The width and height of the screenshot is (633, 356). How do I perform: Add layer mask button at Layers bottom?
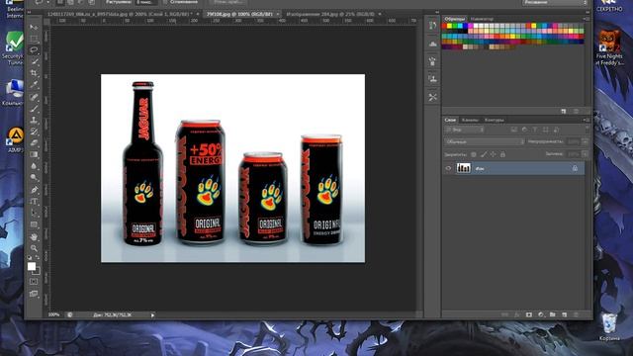(529, 314)
